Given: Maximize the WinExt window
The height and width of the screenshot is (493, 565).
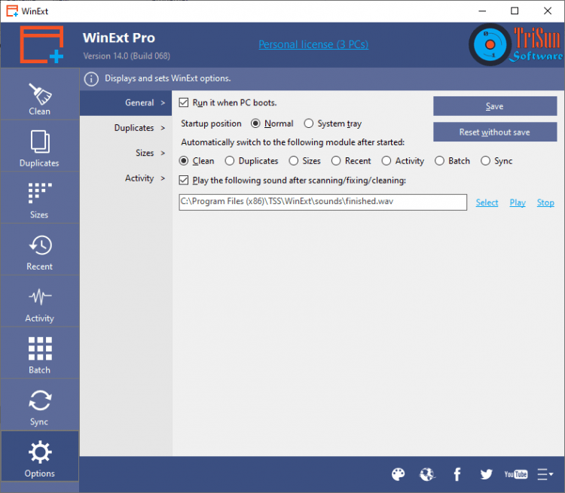Looking at the screenshot, I should point(515,11).
